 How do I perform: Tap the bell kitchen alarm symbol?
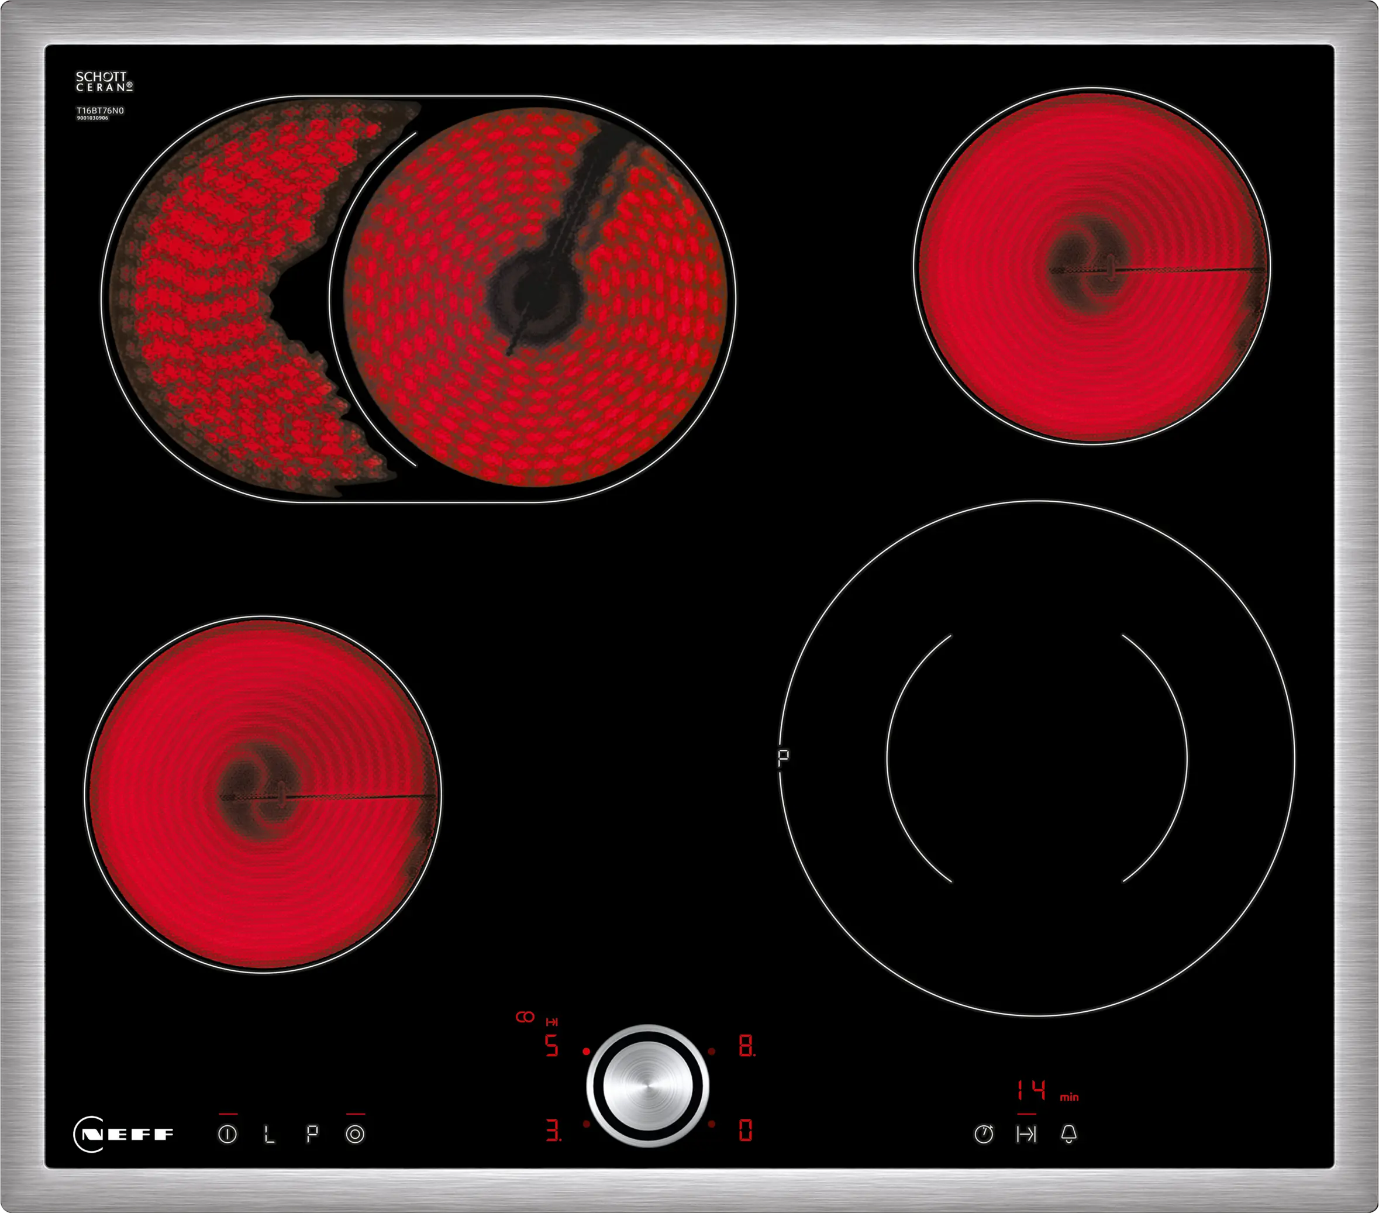(1068, 1134)
